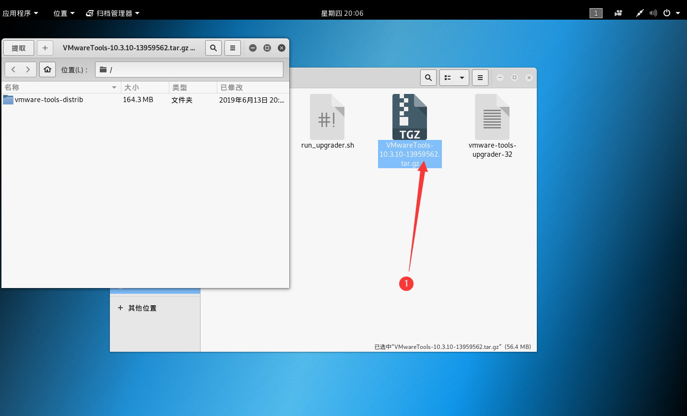
Task: Click 其他位置 in the file manager sidebar
Action: click(142, 308)
